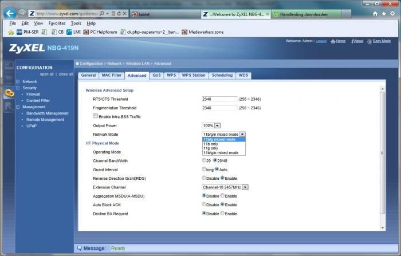Close the ZyXEL NBG-4 browser tab
Screen dimensions: 401x256
pyautogui.click(x=268, y=14)
